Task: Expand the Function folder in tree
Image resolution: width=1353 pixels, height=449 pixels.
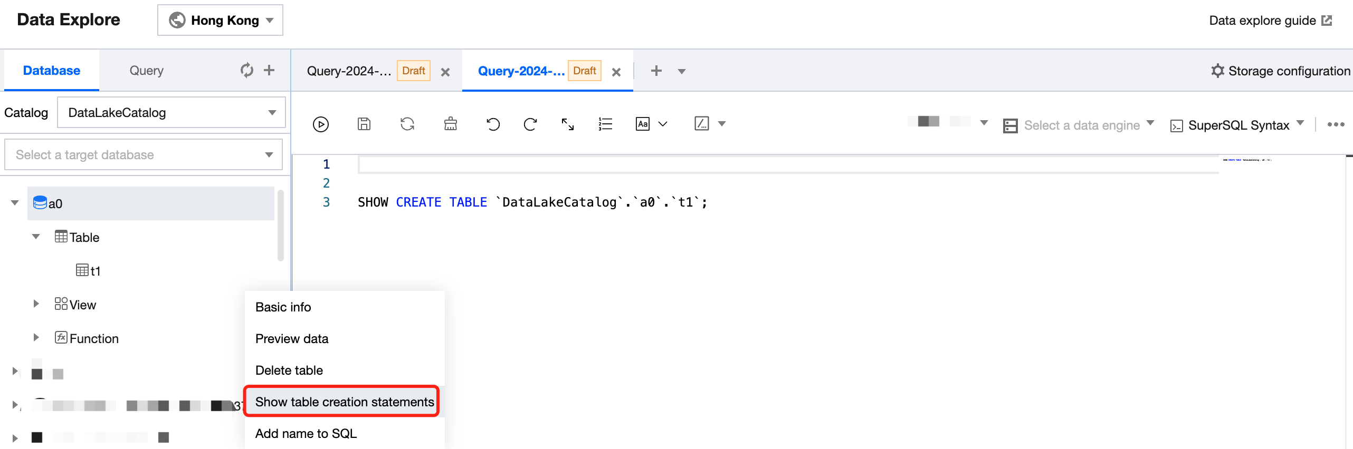Action: [36, 338]
